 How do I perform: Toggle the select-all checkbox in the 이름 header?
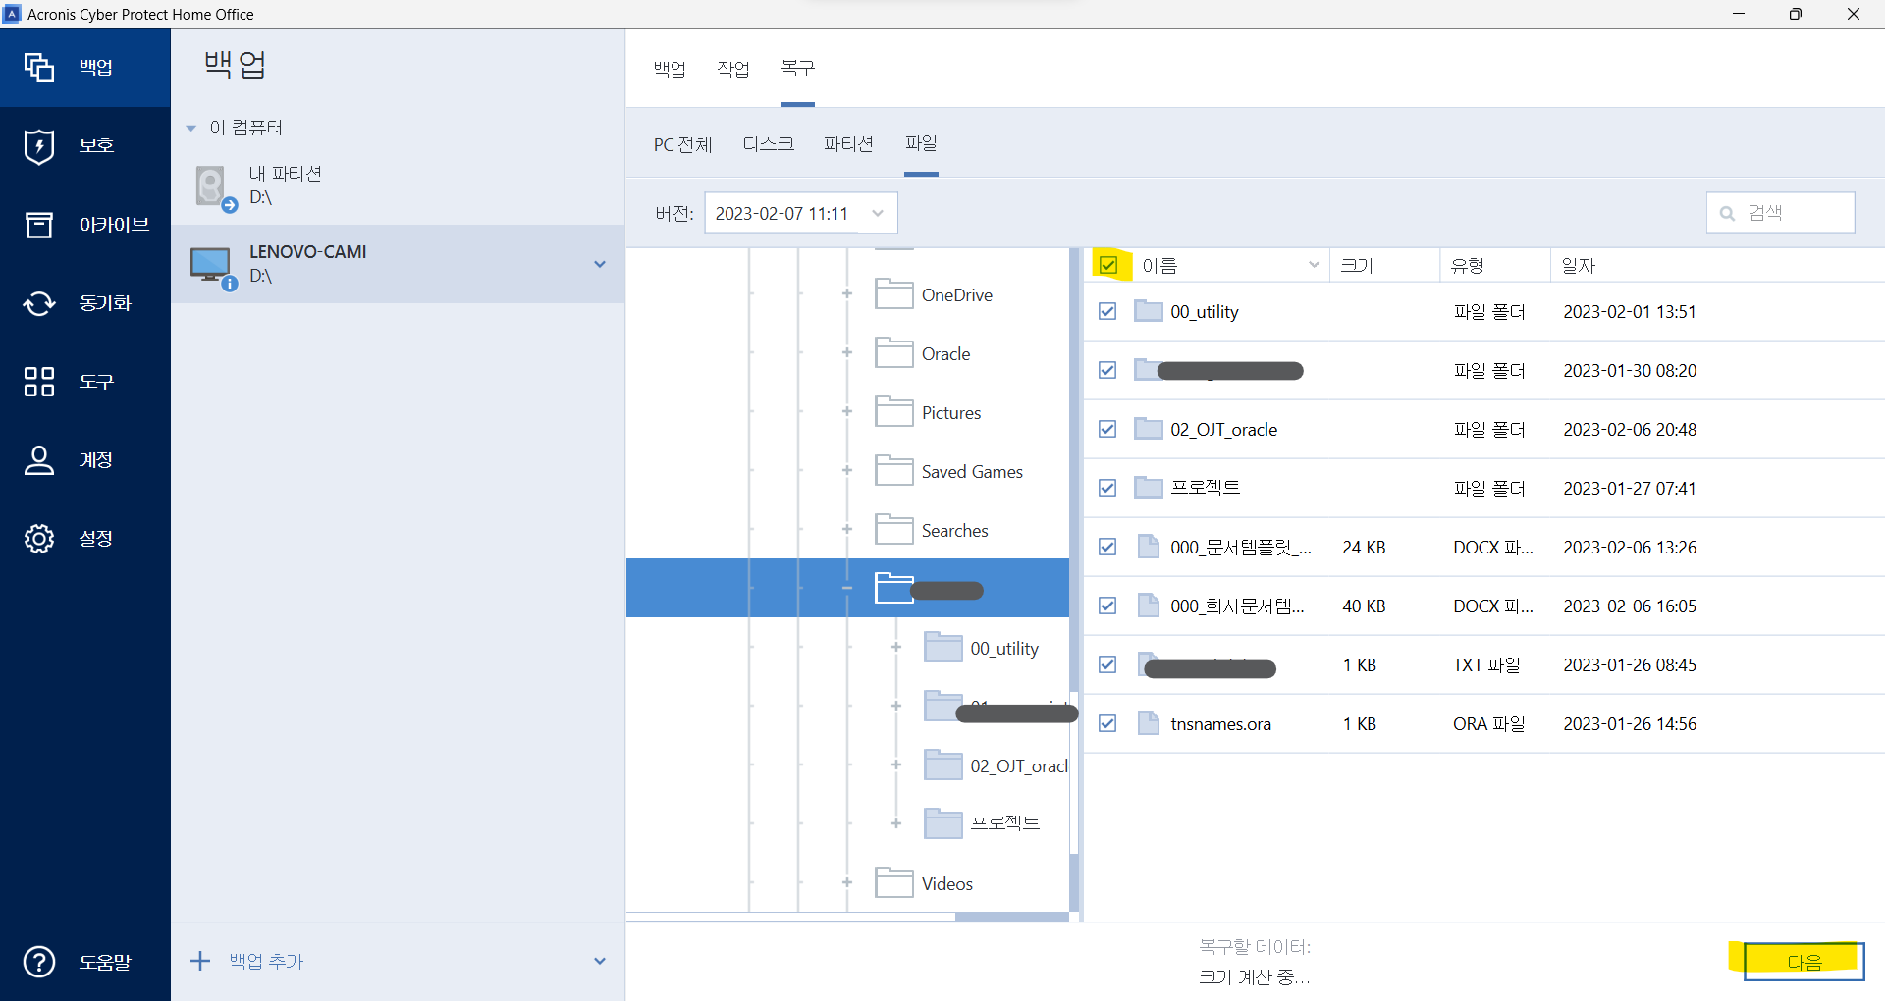pos(1108,265)
